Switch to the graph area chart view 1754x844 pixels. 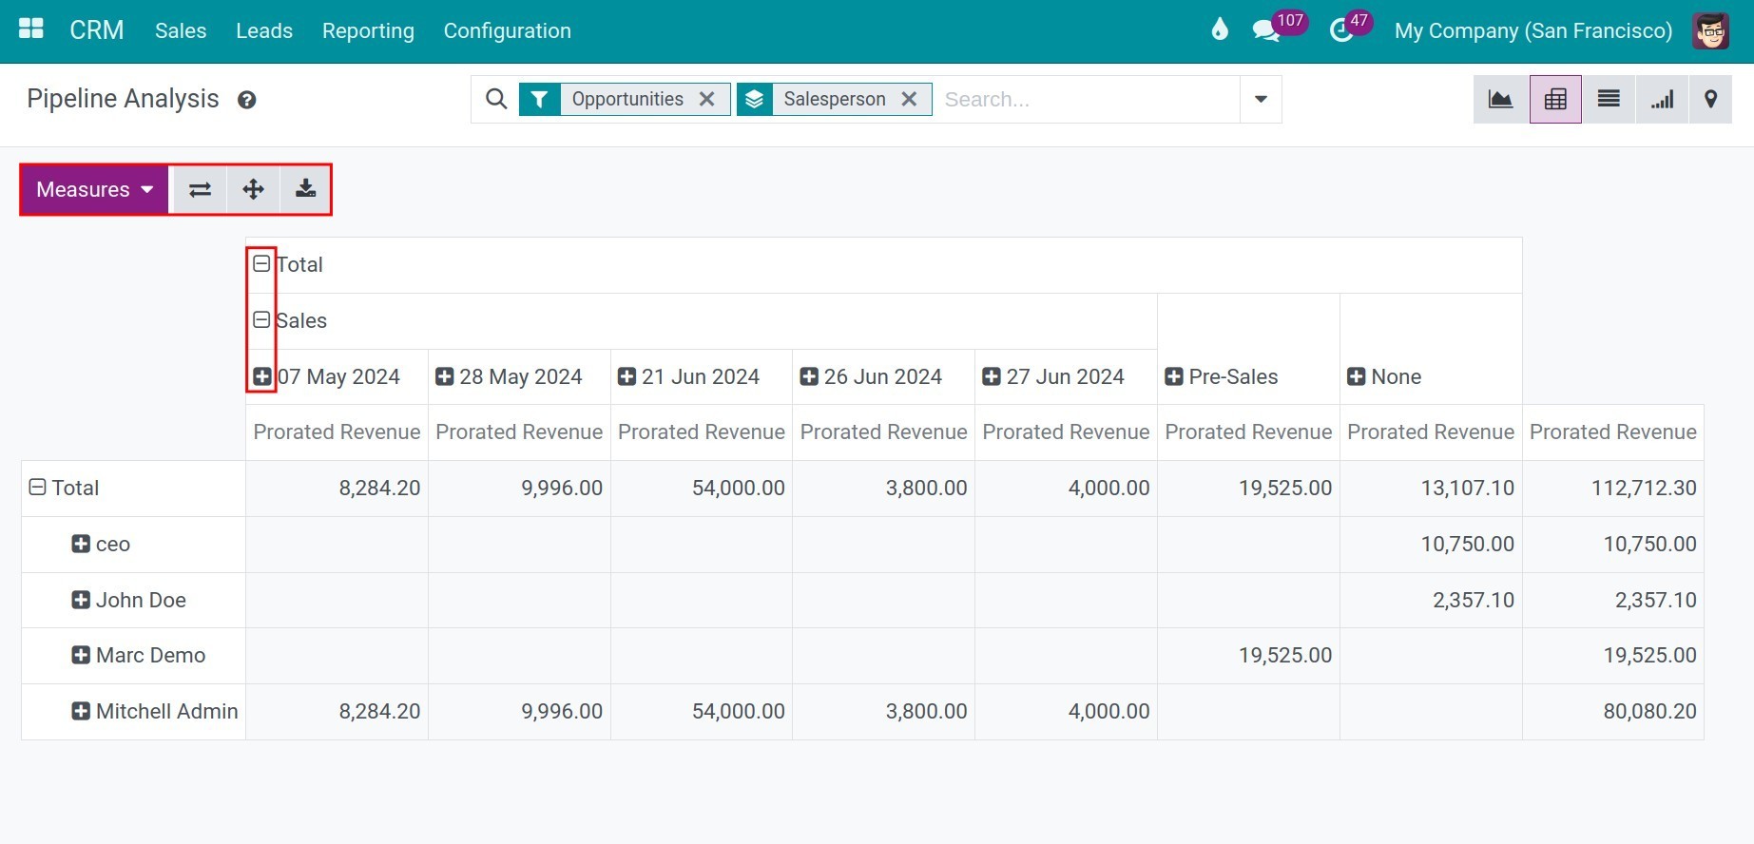1501,99
